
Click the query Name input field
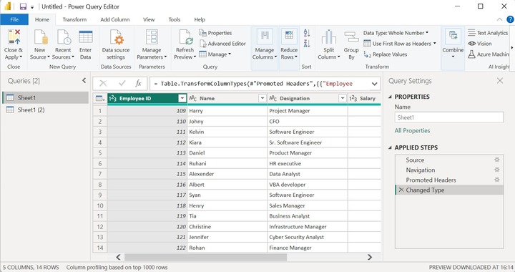449,117
